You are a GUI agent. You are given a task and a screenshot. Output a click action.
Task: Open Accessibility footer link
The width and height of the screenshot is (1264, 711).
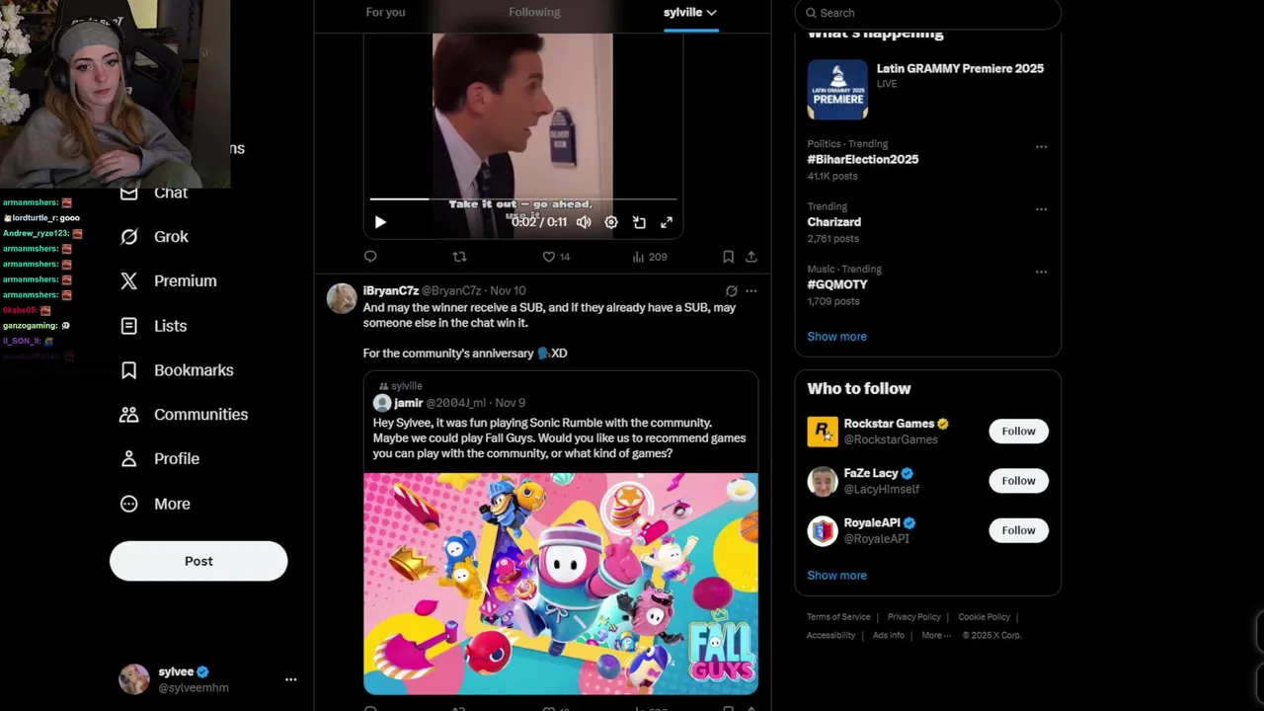830,635
